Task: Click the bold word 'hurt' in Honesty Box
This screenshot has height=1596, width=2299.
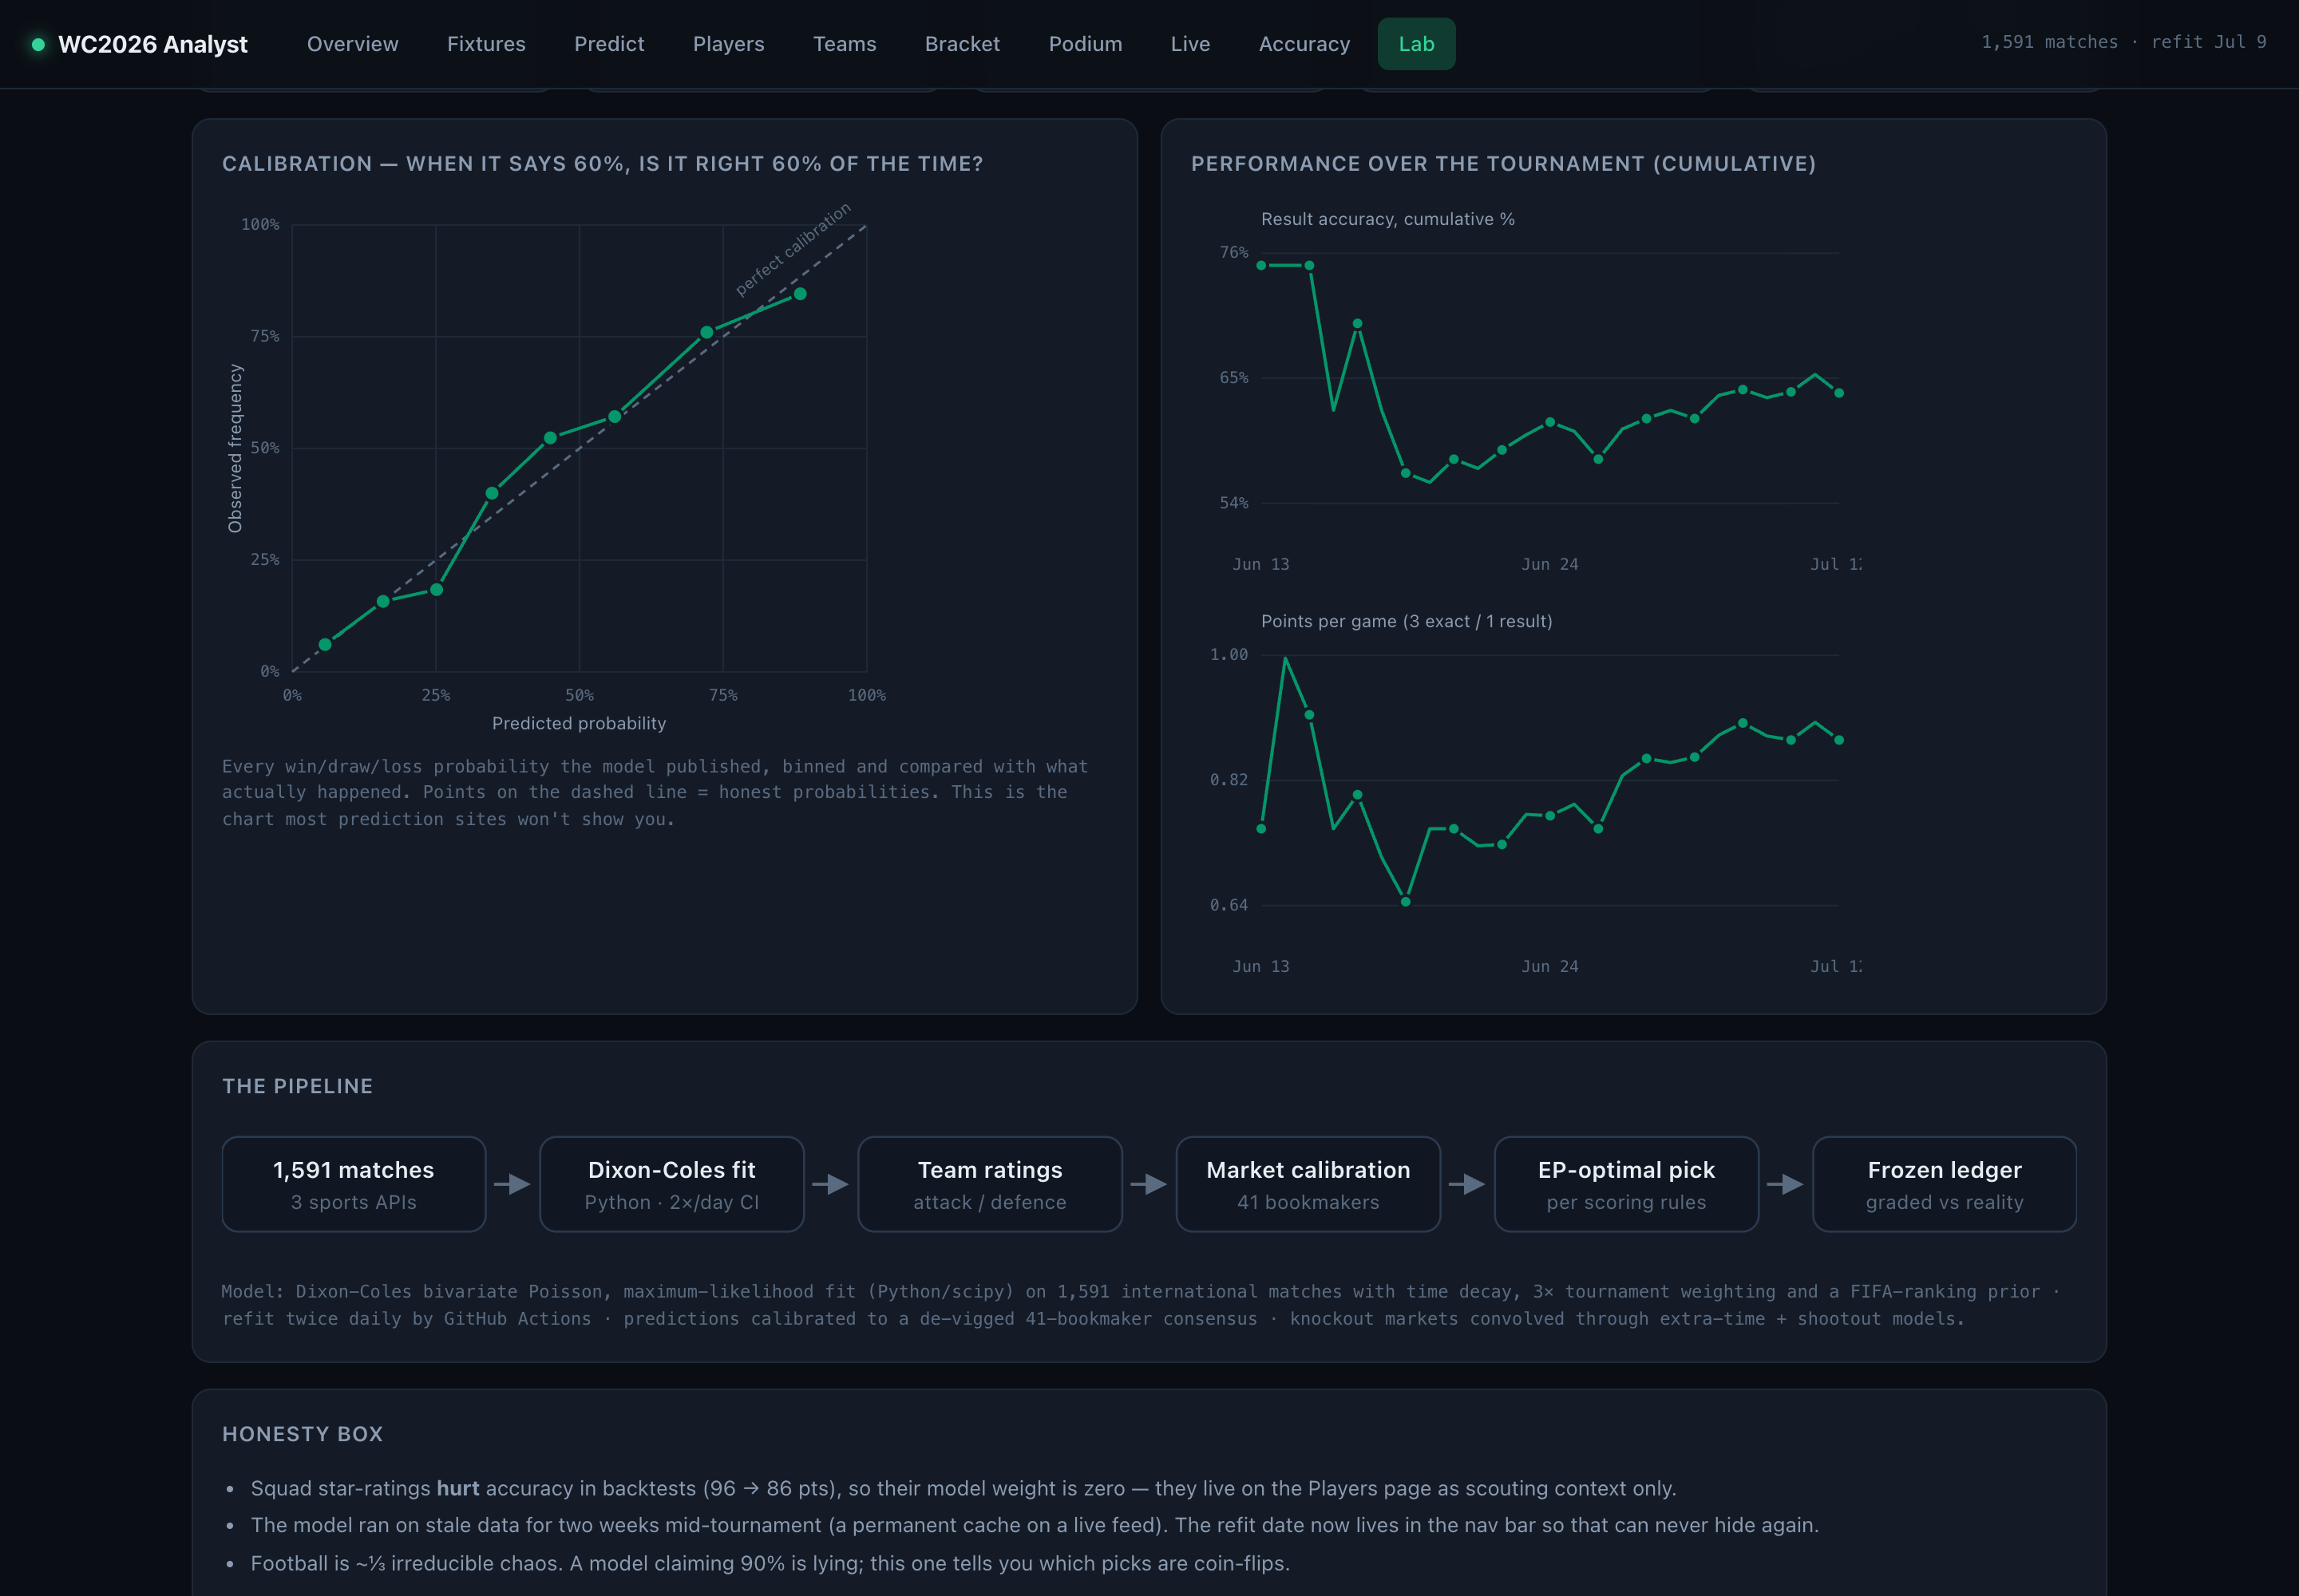Action: point(458,1488)
